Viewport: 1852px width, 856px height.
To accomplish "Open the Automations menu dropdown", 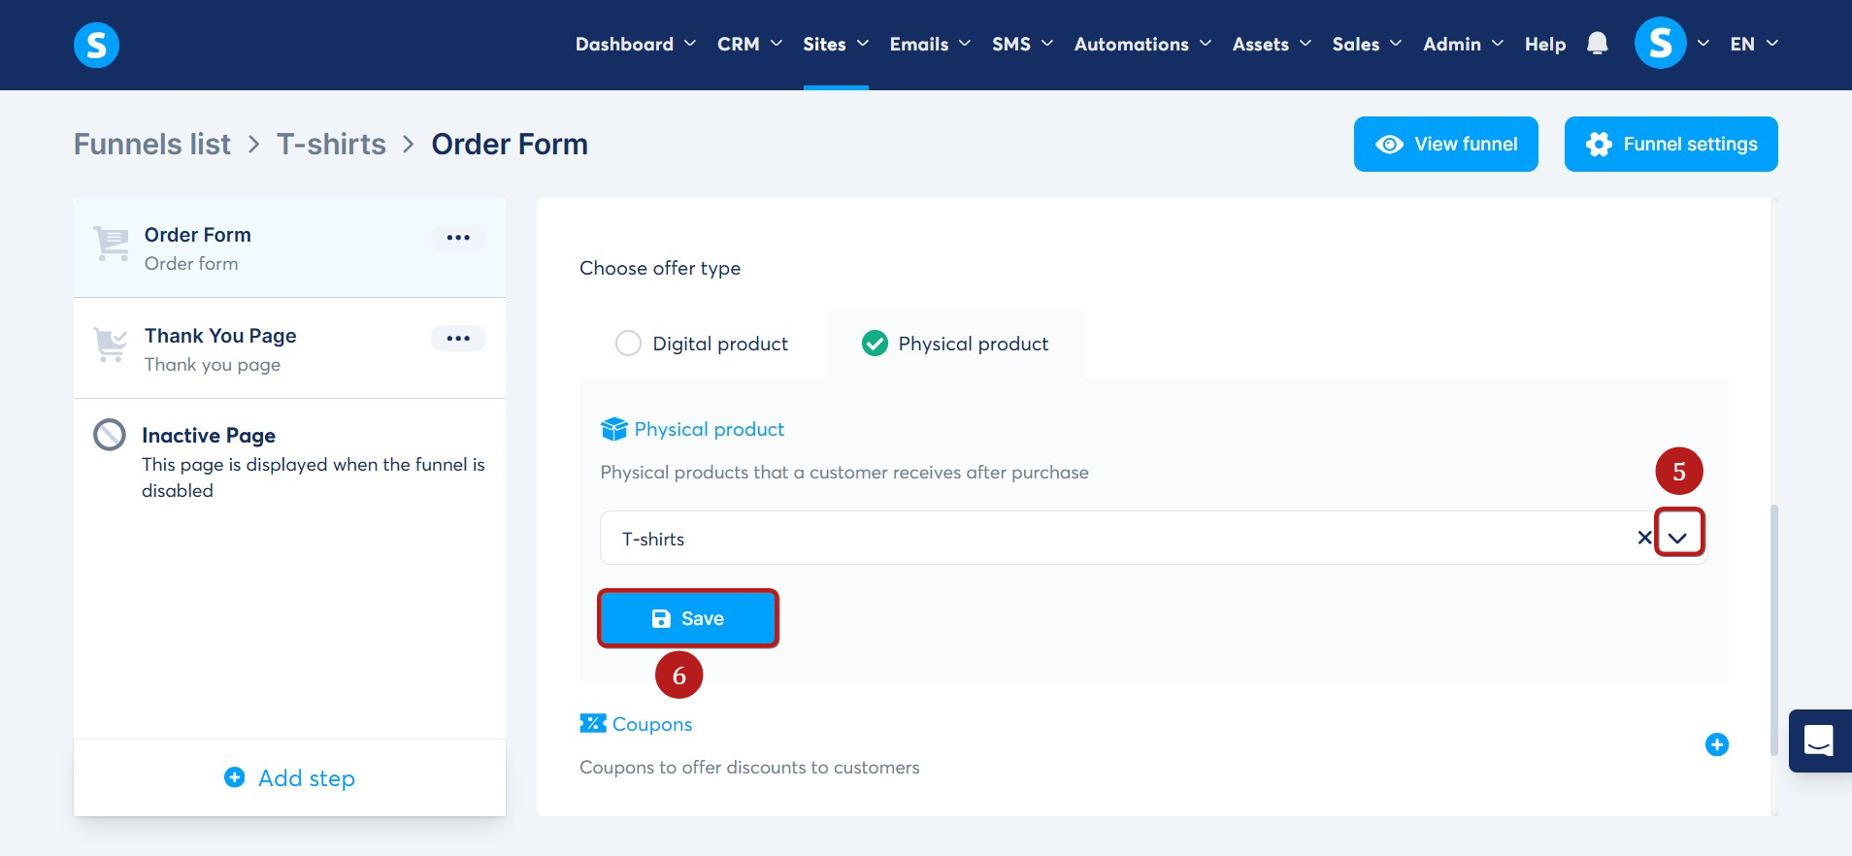I will 1142,44.
